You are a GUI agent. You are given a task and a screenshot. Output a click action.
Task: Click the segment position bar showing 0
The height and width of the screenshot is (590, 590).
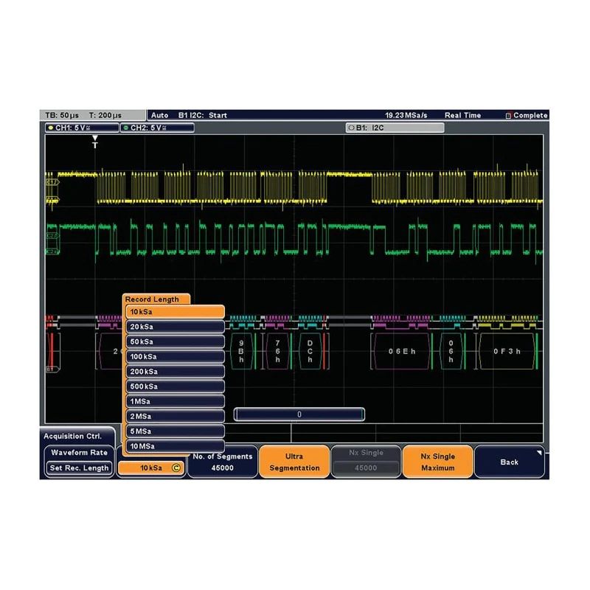pyautogui.click(x=299, y=414)
